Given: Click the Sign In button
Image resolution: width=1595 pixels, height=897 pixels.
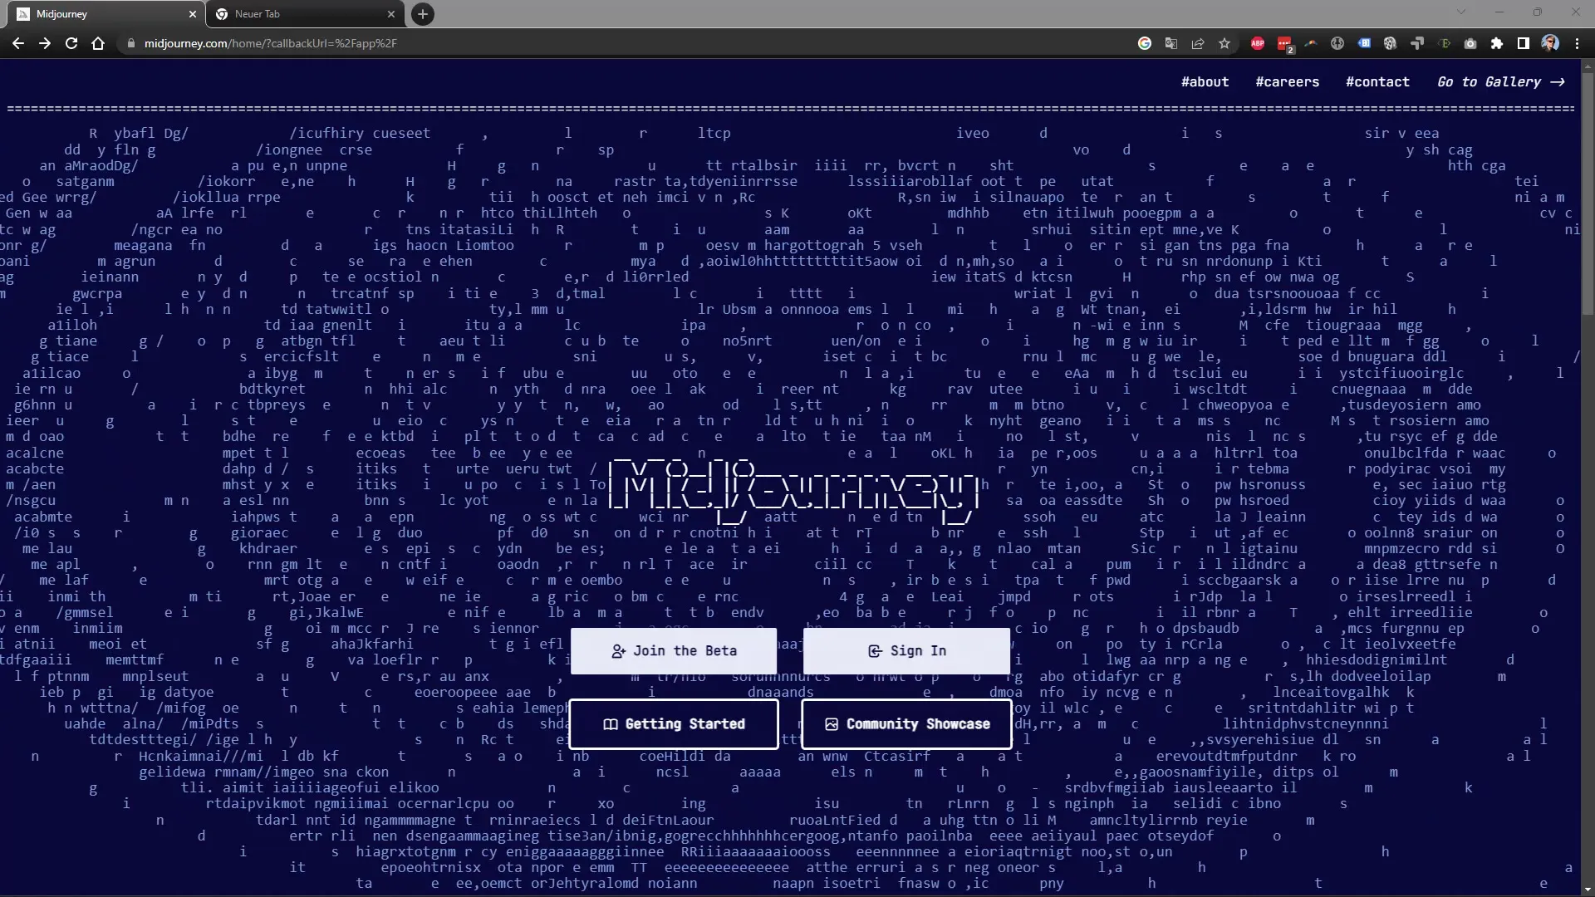Looking at the screenshot, I should pos(907,650).
